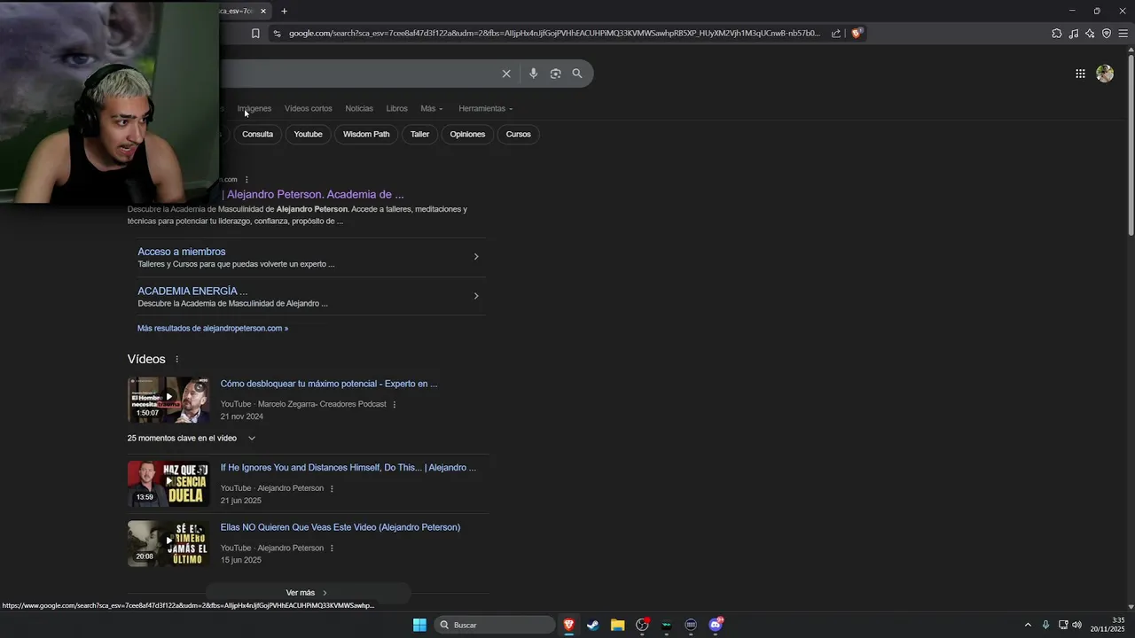Click the bookmark icon in the address bar
Screen dimensions: 1135x638
[x=255, y=34]
